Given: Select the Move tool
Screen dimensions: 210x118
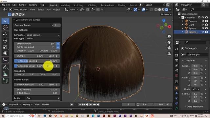Looking at the screenshot, I should tap(5, 34).
